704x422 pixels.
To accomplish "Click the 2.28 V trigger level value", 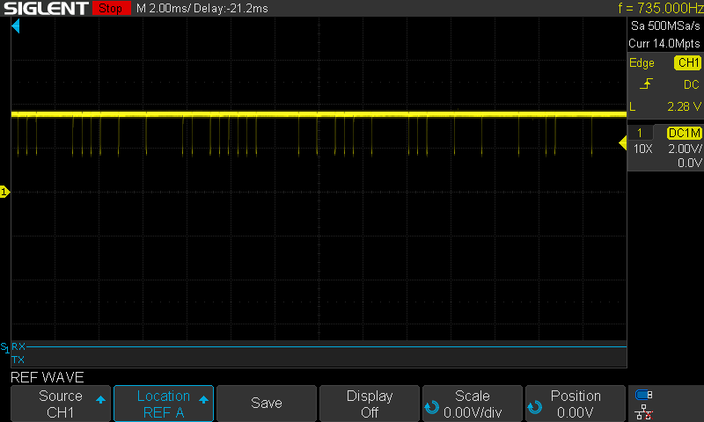I will (x=684, y=106).
